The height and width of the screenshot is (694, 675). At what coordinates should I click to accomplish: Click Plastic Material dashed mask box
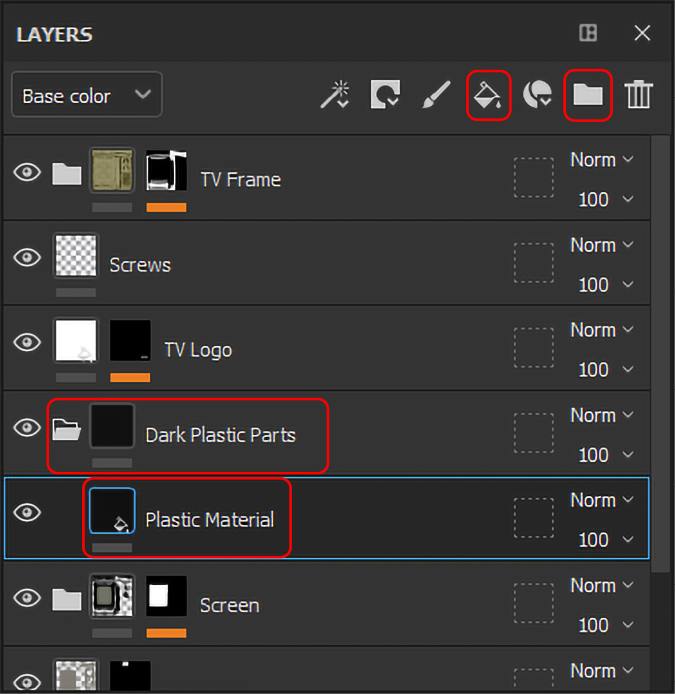coord(534,518)
